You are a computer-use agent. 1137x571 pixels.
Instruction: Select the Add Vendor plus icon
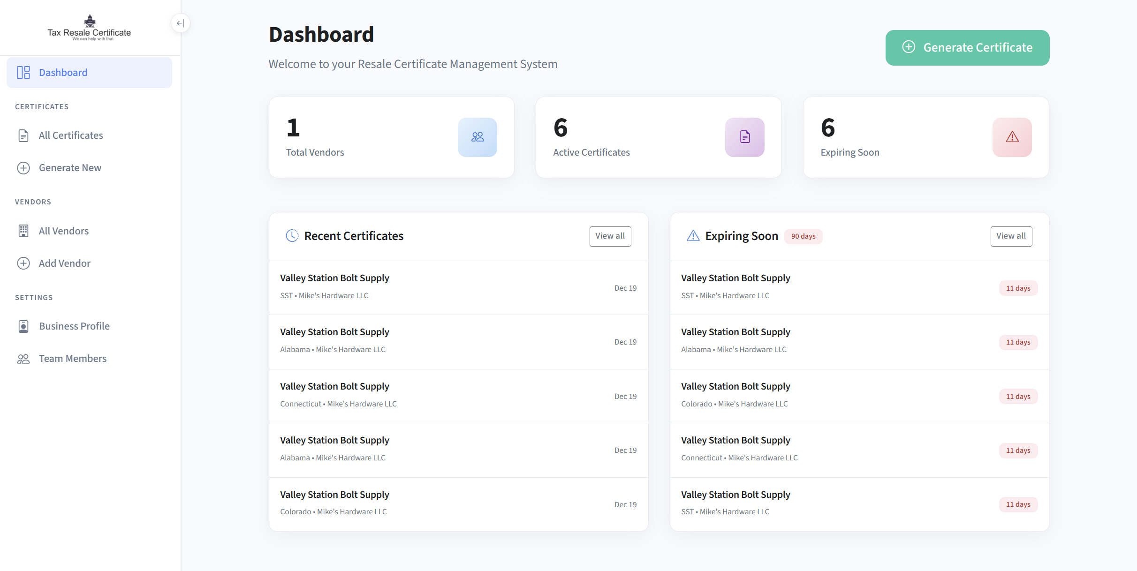[x=23, y=263]
